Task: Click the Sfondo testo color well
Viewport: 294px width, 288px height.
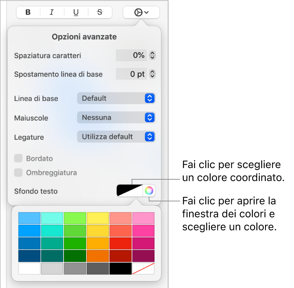Action: pos(130,191)
